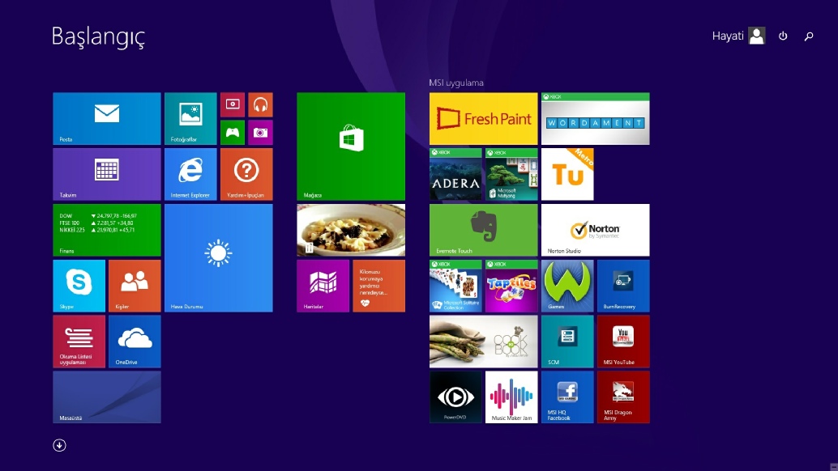Open the green W Games tile
The height and width of the screenshot is (471, 838).
567,286
